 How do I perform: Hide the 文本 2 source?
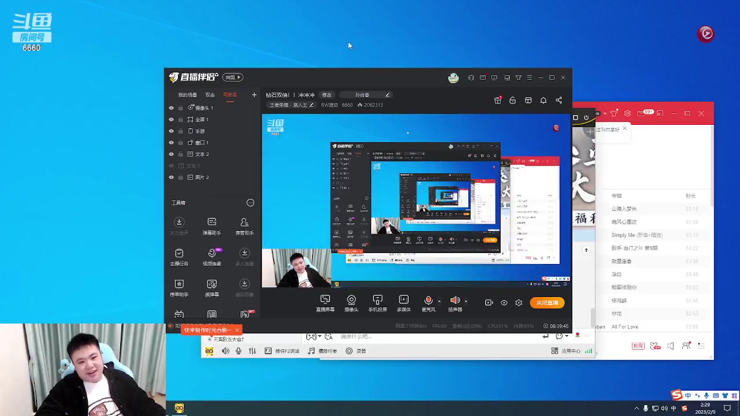[x=171, y=154]
